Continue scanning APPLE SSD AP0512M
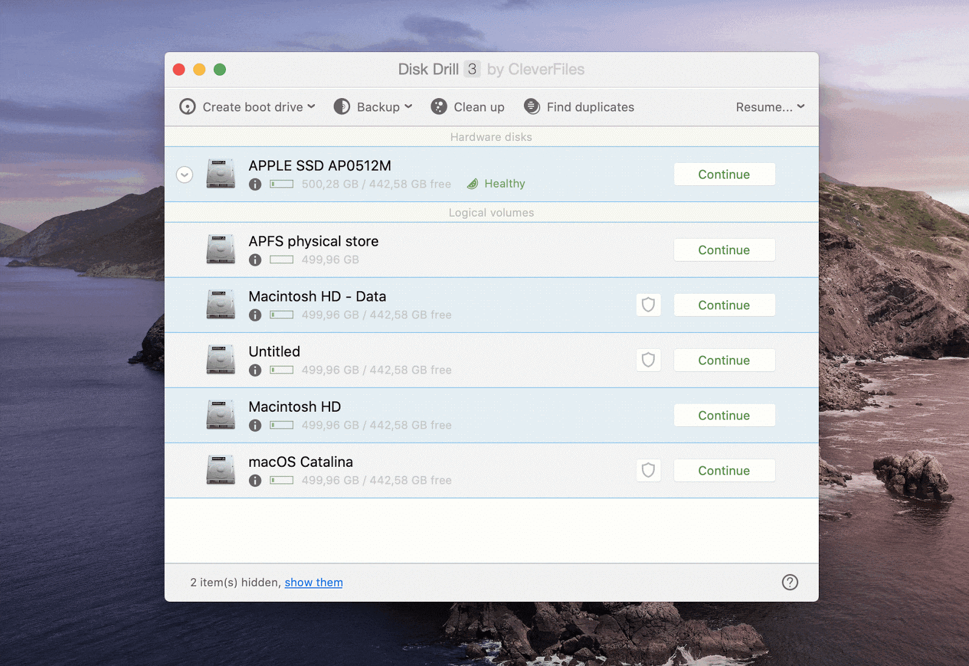 pyautogui.click(x=724, y=174)
